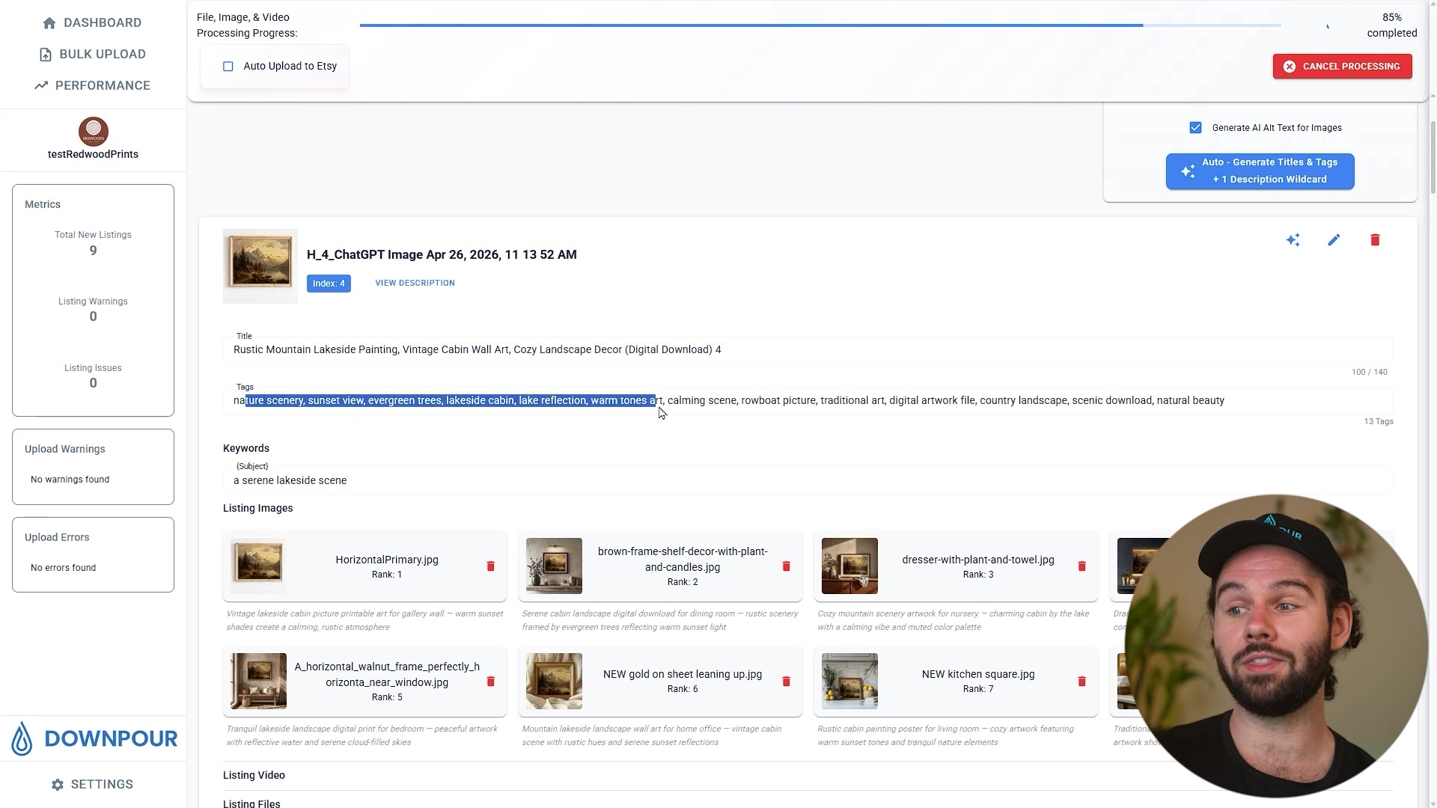
Task: Open Settings in the sidebar
Action: click(x=93, y=784)
